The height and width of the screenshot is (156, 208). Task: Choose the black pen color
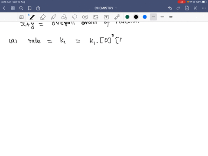136,17
